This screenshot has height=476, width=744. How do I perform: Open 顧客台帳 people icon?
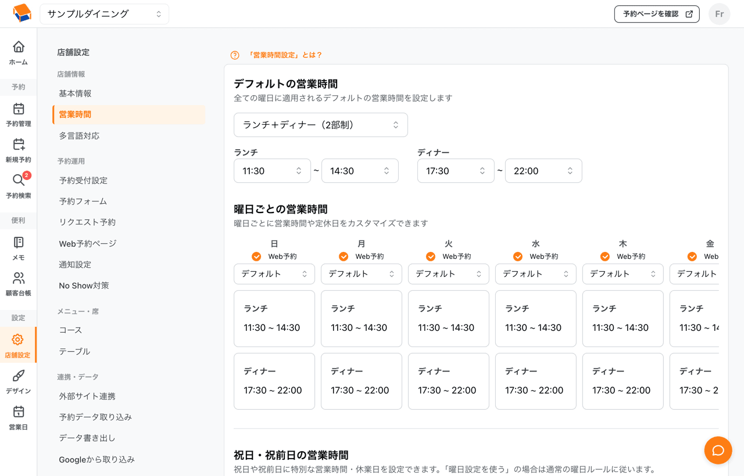pos(19,278)
